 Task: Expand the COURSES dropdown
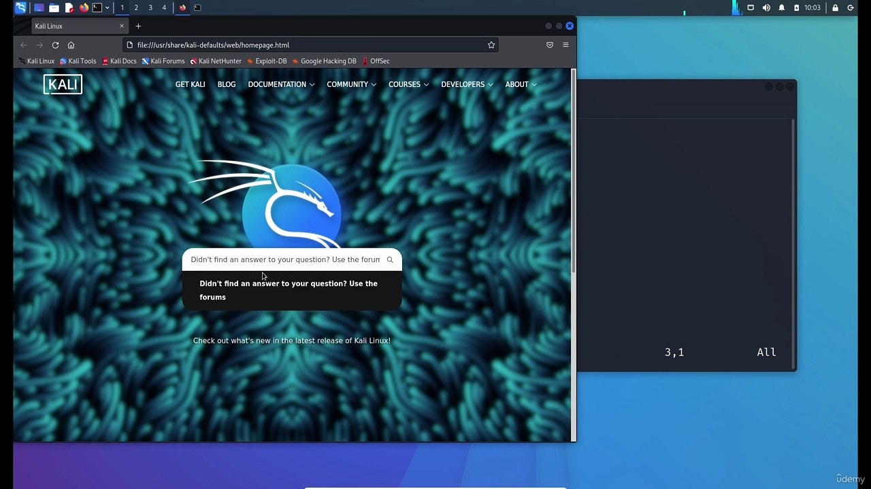[x=408, y=84]
